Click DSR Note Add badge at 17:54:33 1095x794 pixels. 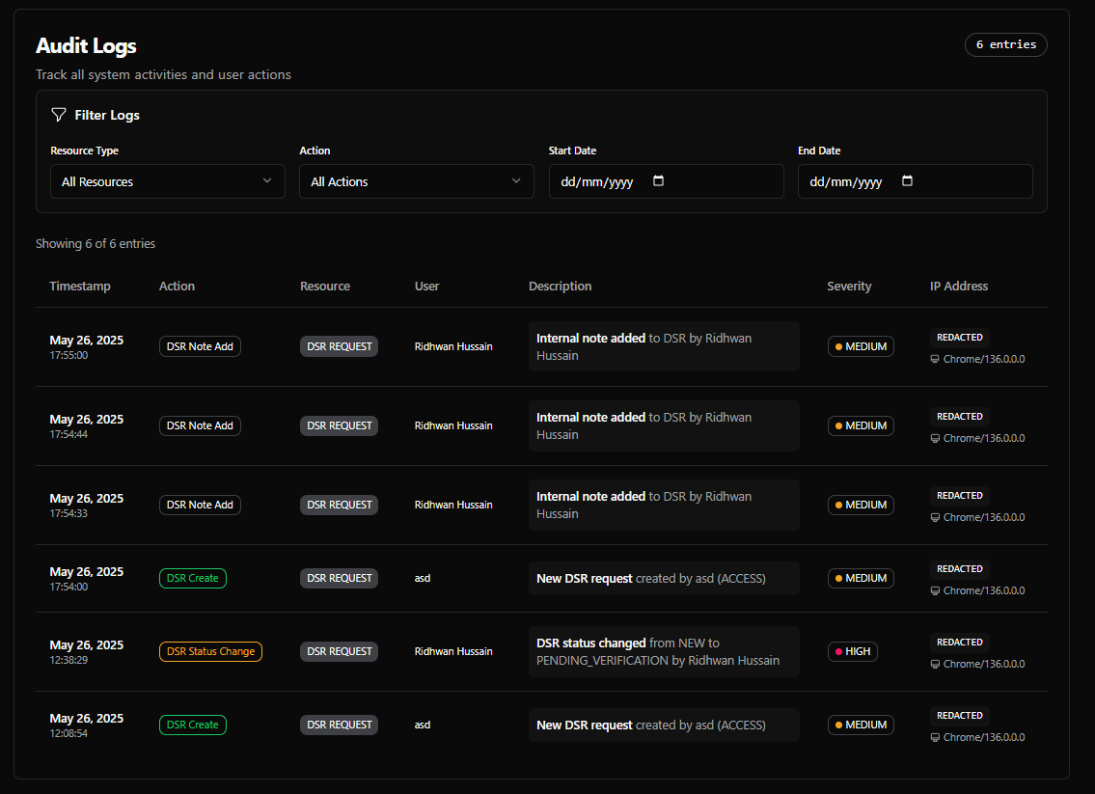coord(200,505)
